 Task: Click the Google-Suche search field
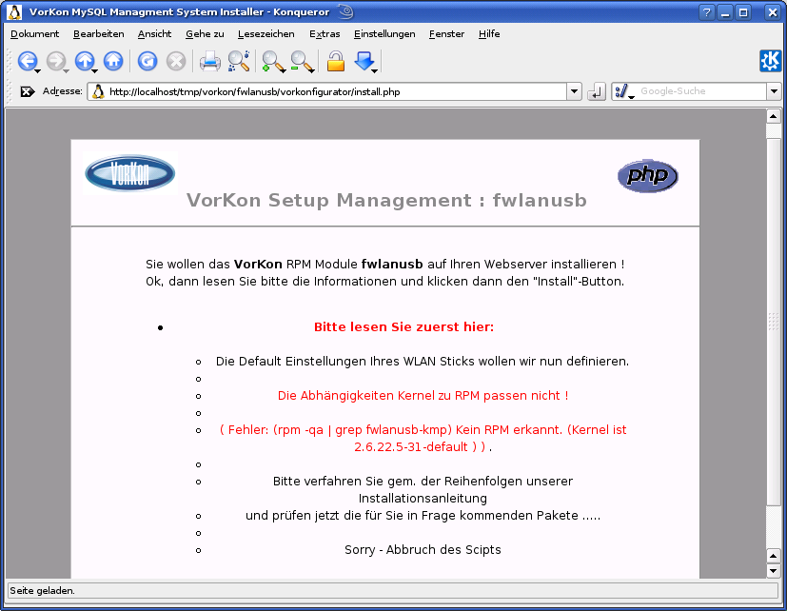(x=701, y=91)
